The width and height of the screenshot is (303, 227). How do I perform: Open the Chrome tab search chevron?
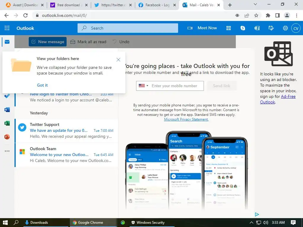pyautogui.click(x=255, y=4)
